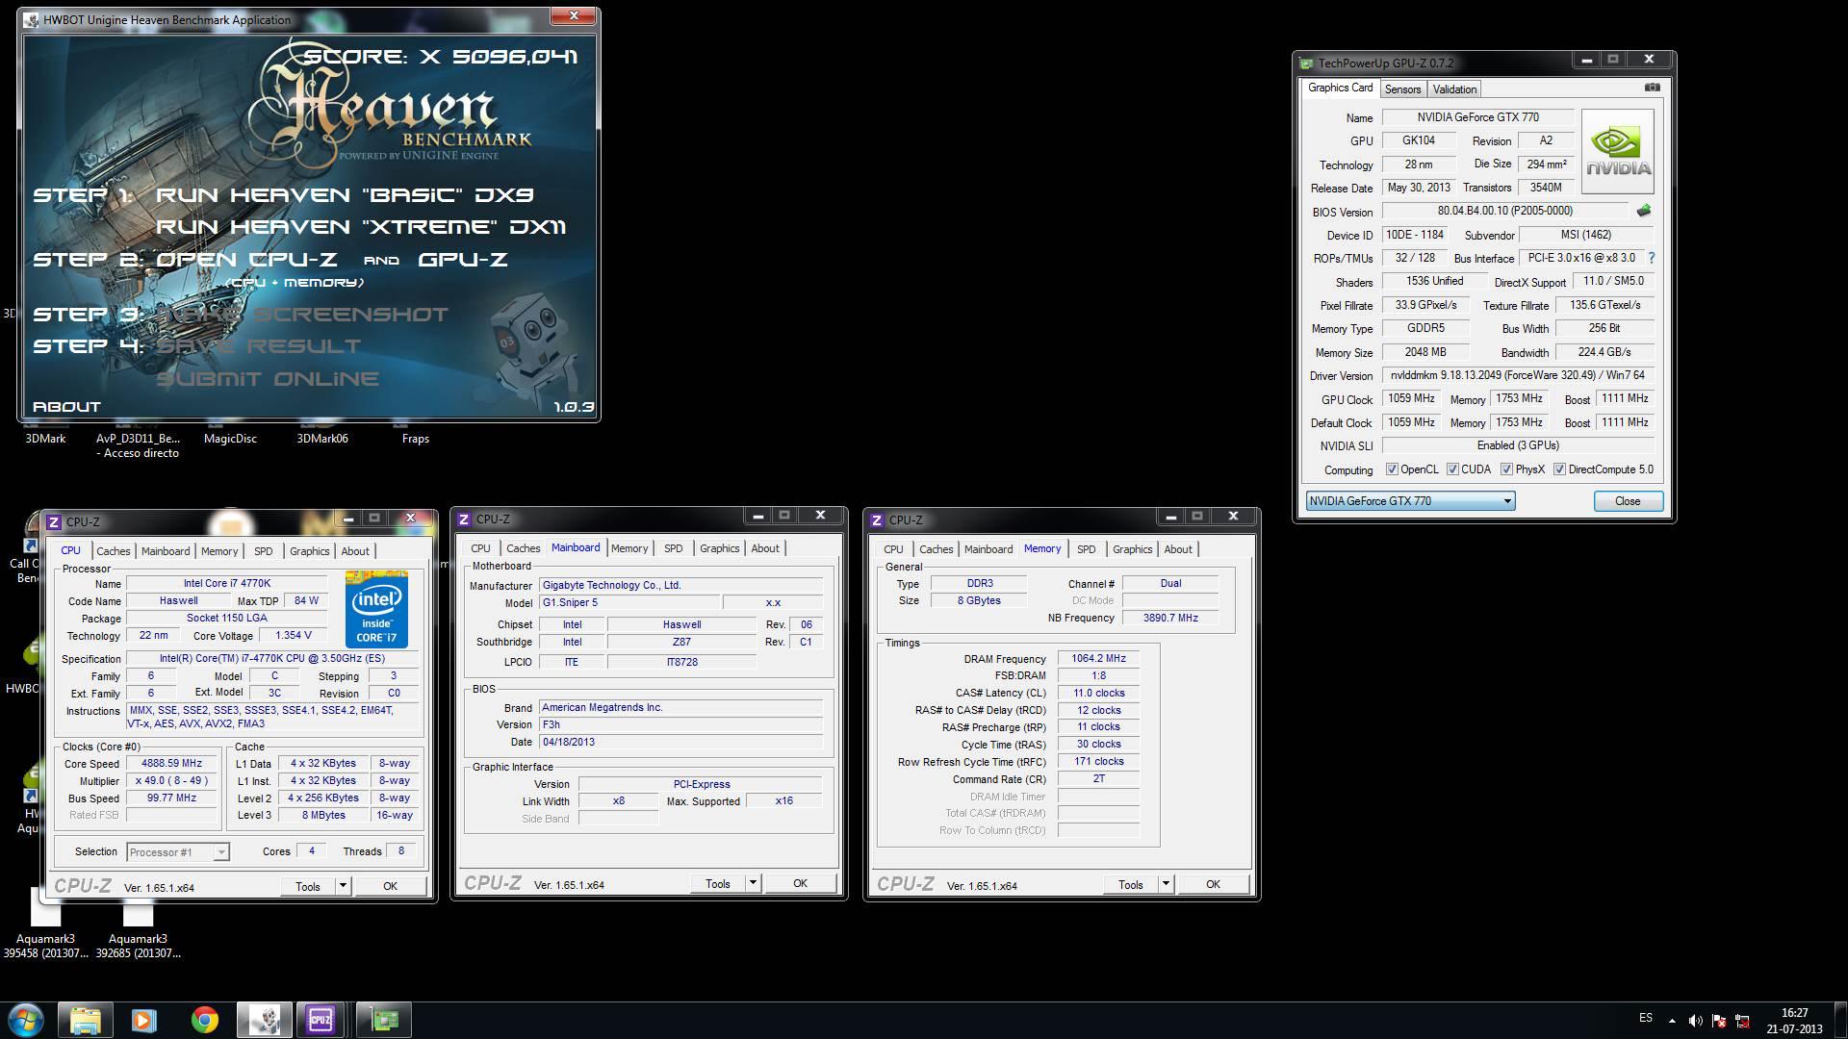Click the Show Desktop strip

1840,1020
